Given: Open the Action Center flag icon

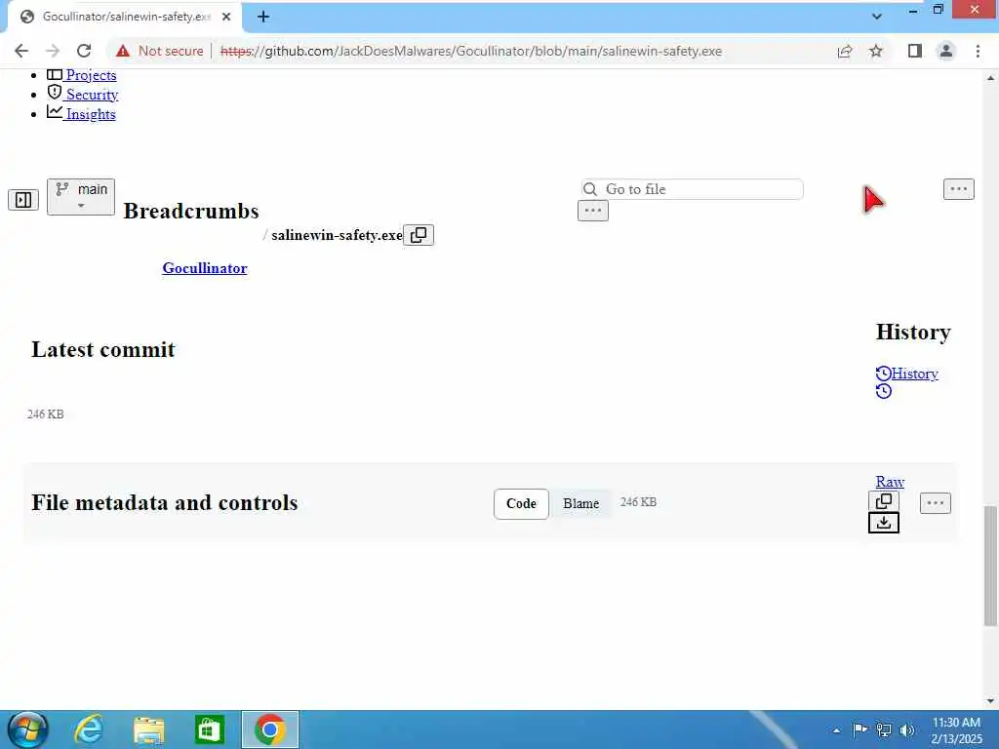Looking at the screenshot, I should coord(859,729).
